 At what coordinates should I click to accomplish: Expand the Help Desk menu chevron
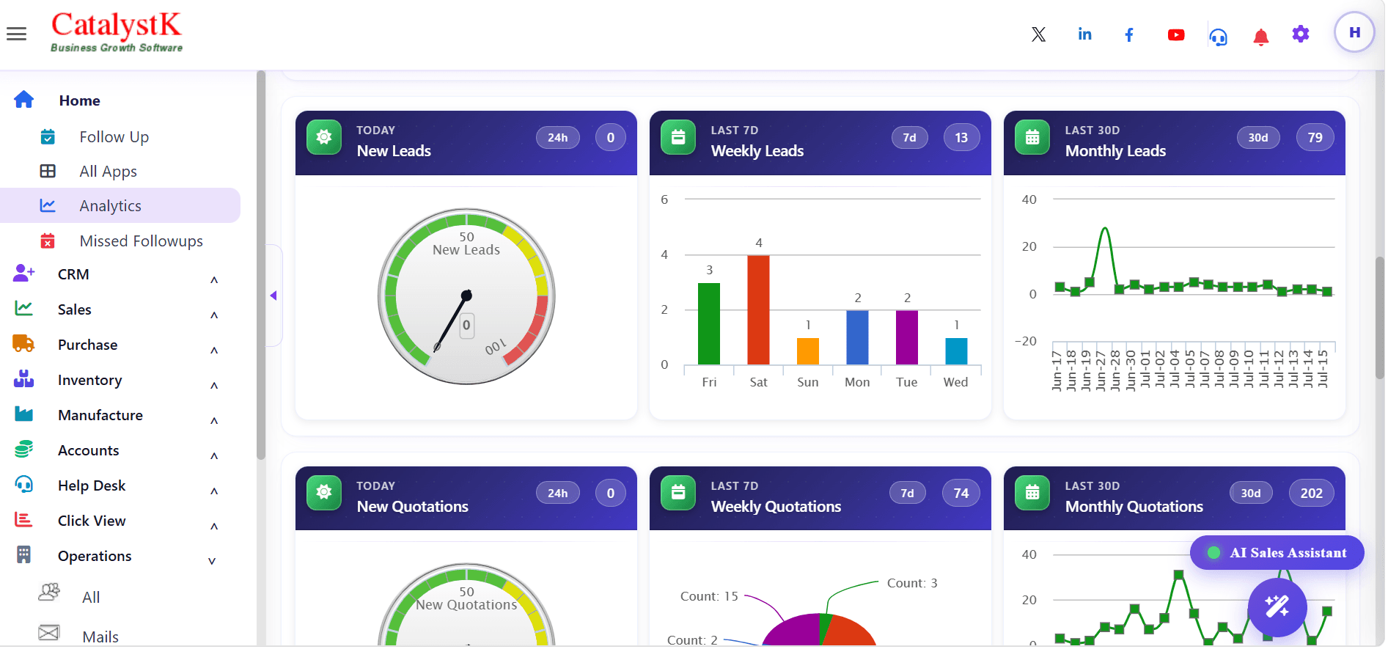213,491
